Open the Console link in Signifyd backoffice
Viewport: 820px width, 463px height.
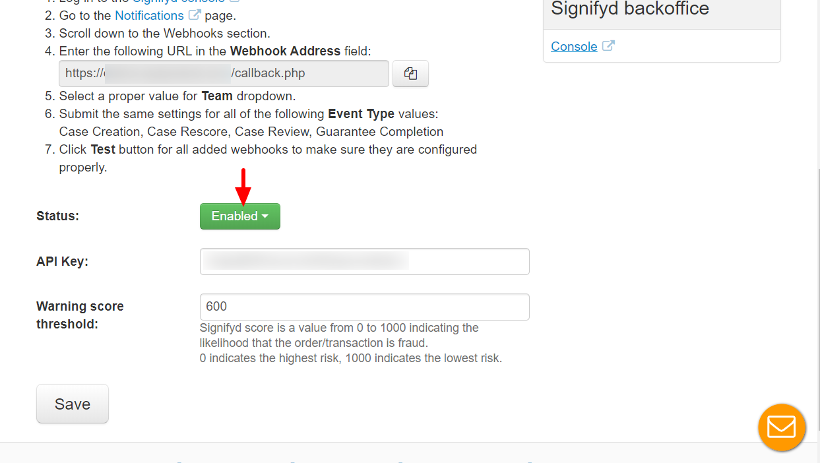[574, 46]
